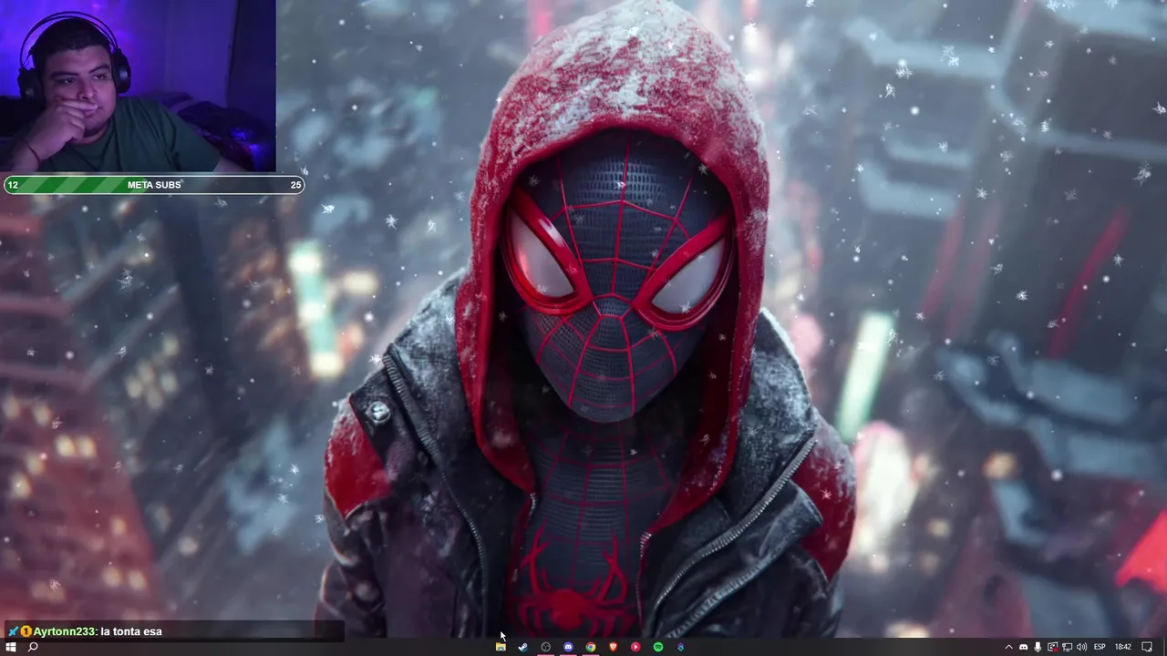Viewport: 1167px width, 656px height.
Task: Switch the ESP input language
Action: pos(1100,647)
